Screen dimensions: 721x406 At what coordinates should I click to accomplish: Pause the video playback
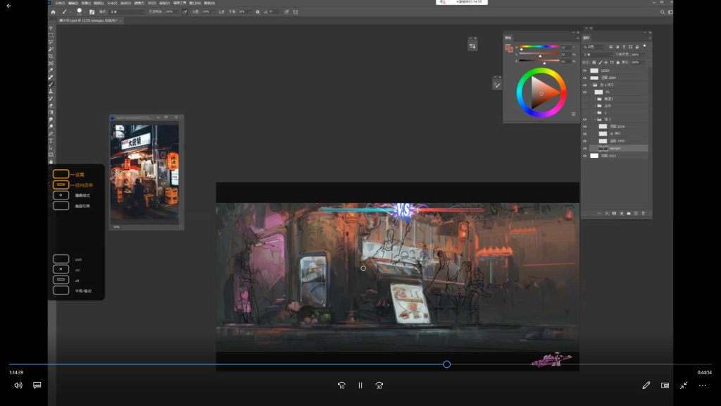[x=360, y=386]
